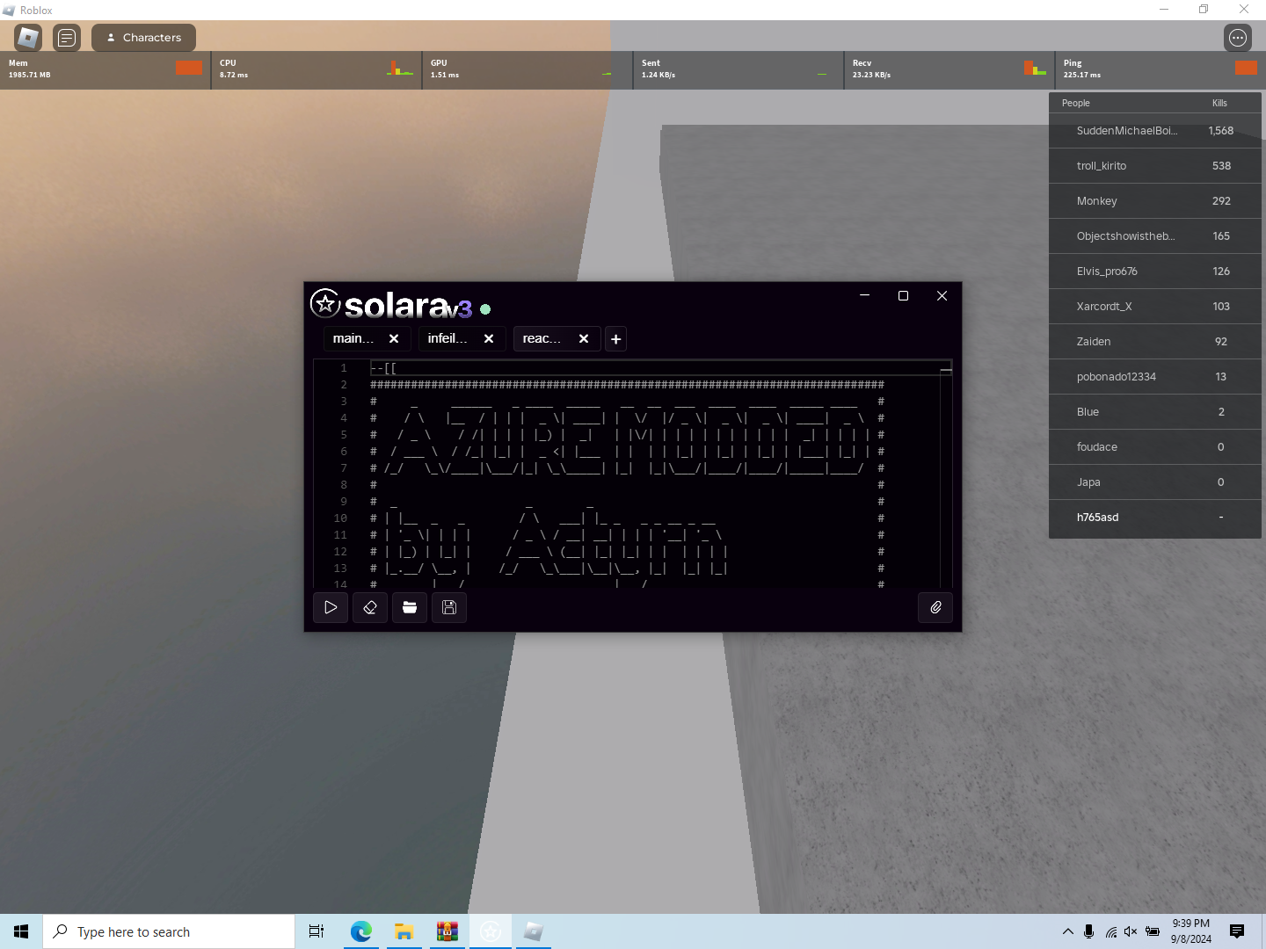The height and width of the screenshot is (949, 1266).
Task: Click the CPU performance stat panel
Action: 316,70
